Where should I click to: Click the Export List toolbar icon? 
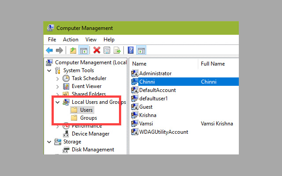117,50
